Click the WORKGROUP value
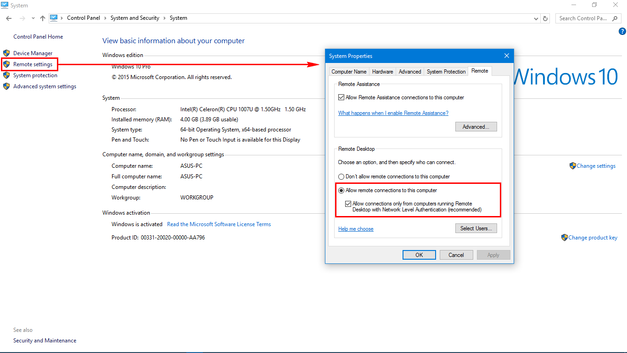Screen dimensions: 627x353 (x=197, y=198)
